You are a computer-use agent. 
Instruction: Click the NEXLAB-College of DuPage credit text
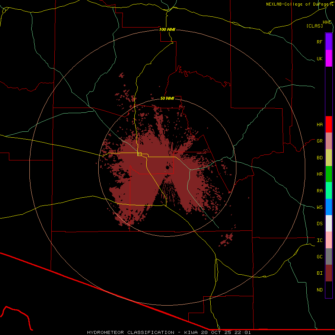(299, 4)
